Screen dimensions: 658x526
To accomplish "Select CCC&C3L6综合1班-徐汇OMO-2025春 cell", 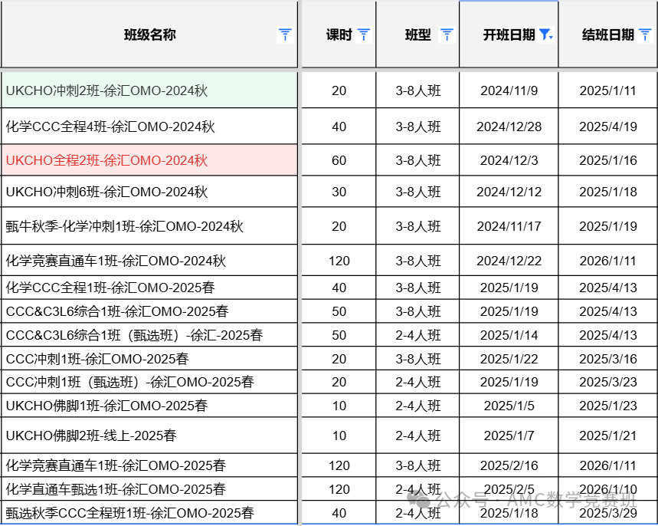I will point(149,311).
